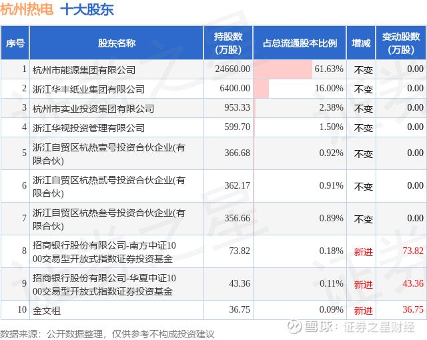Click 不变 in 杭州市能源集团 row
This screenshot has height=340, width=427.
tap(363, 70)
